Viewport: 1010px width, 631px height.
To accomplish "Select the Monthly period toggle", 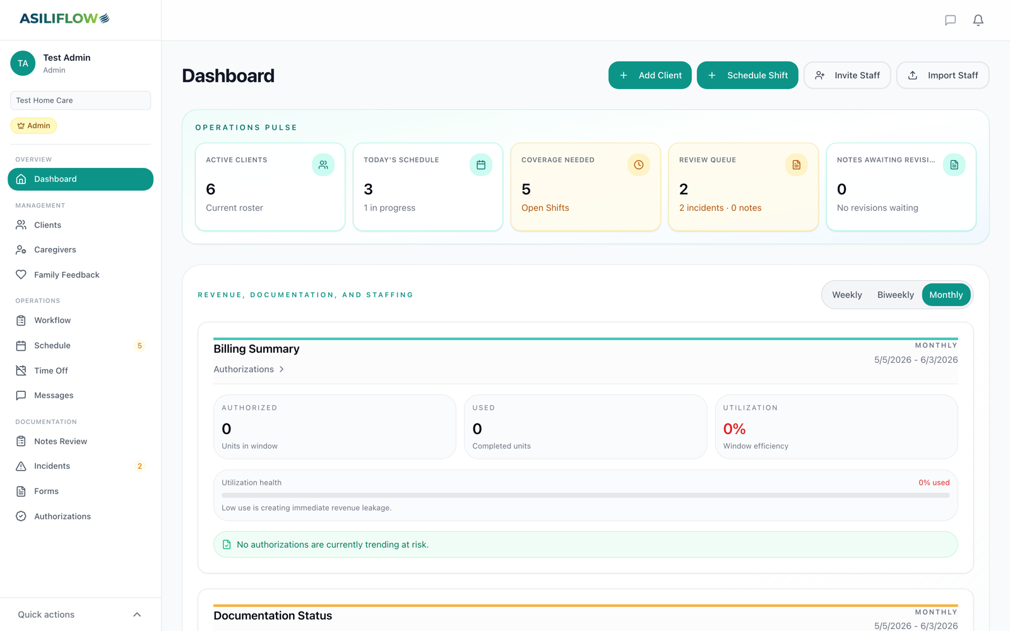I will tap(946, 295).
